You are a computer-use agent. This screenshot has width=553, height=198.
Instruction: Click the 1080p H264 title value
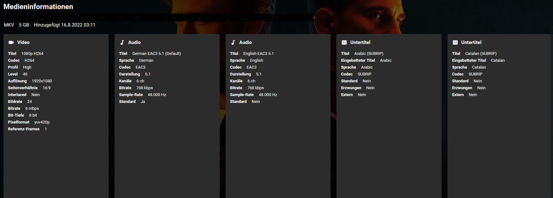[x=32, y=53]
